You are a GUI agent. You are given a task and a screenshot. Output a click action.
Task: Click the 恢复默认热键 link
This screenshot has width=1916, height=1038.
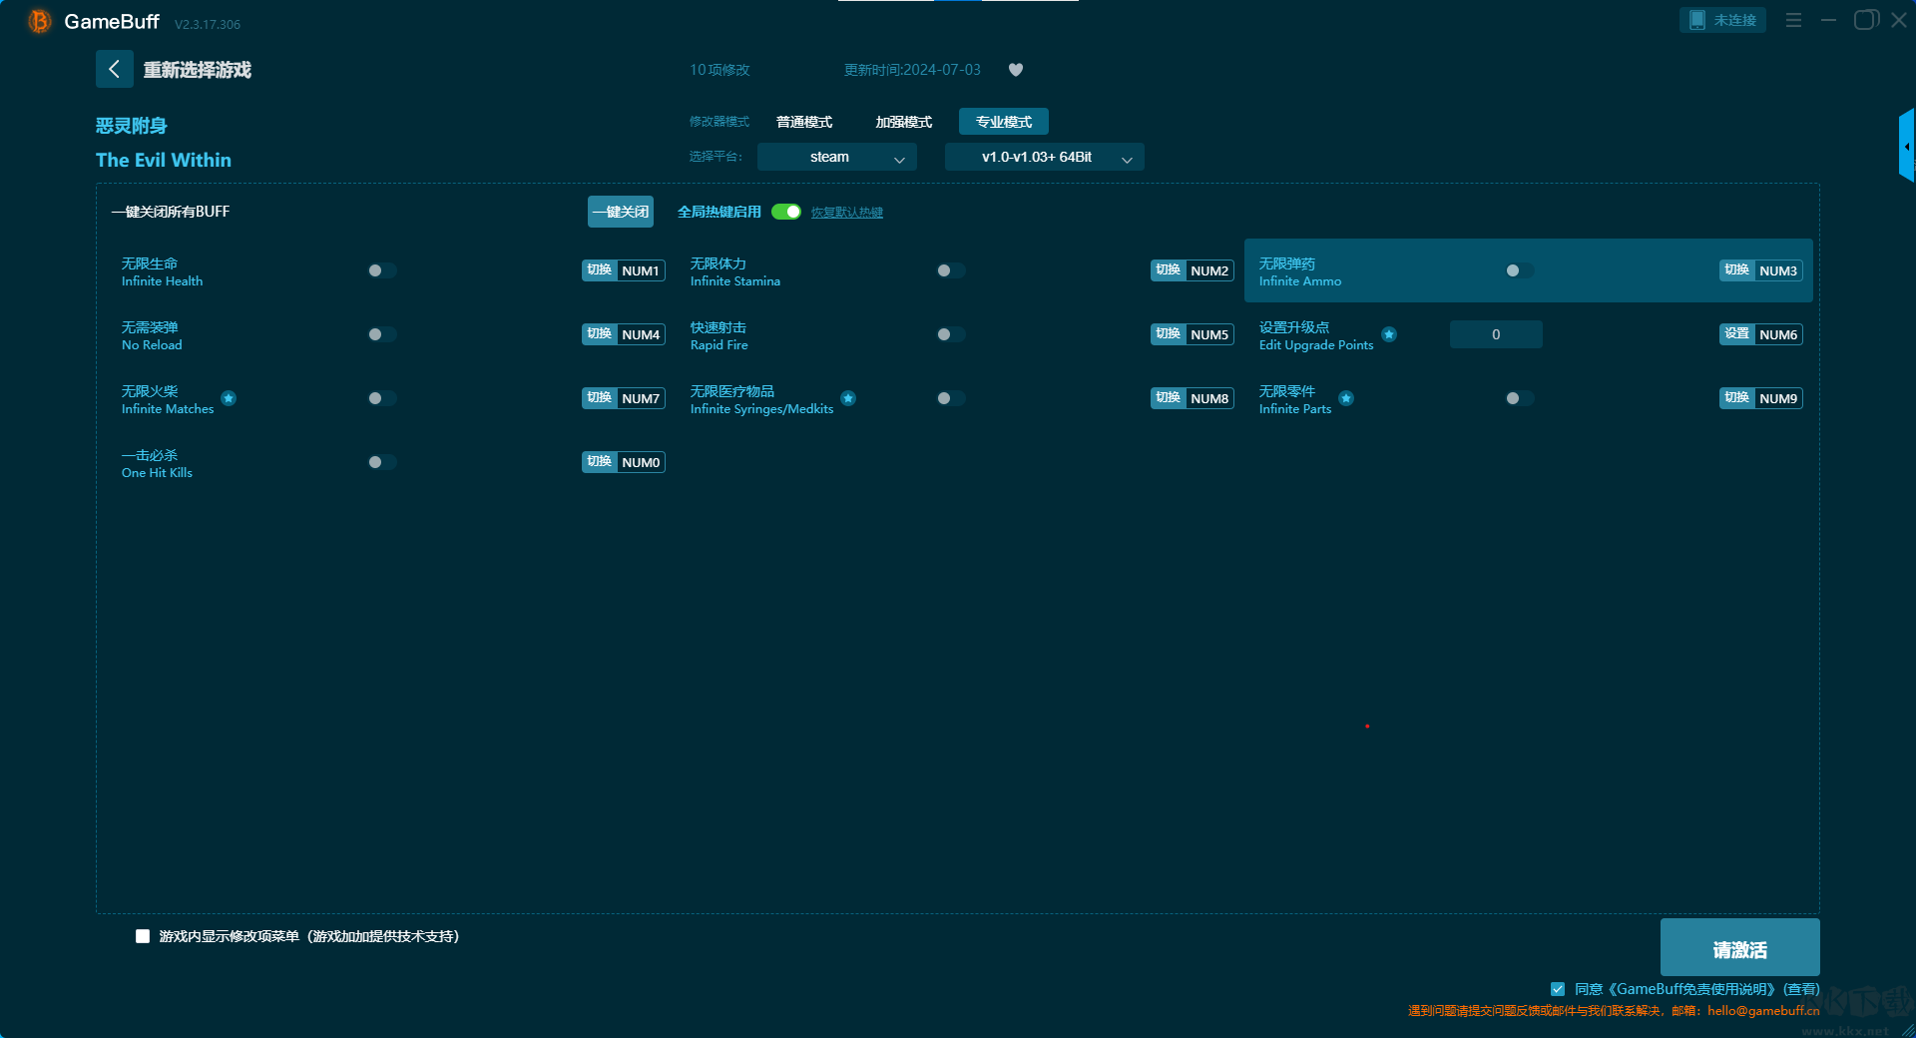846,213
